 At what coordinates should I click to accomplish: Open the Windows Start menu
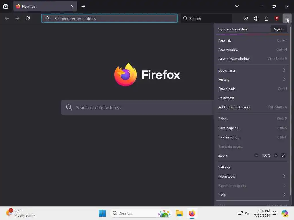point(102,213)
